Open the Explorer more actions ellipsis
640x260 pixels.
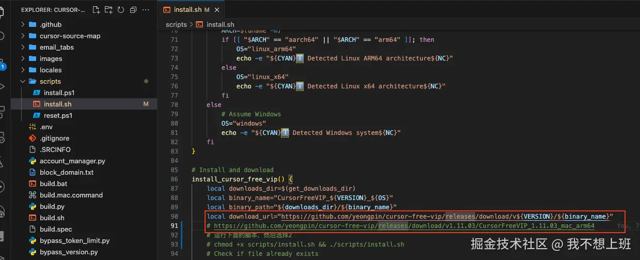click(146, 10)
